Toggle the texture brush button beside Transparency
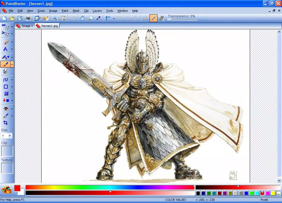 point(161,18)
